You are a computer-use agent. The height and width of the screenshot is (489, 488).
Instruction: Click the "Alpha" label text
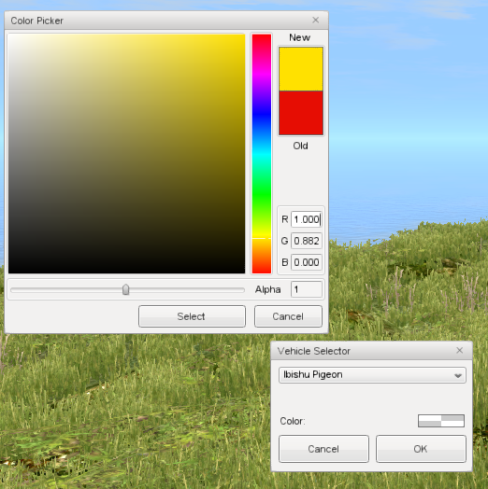pyautogui.click(x=267, y=289)
